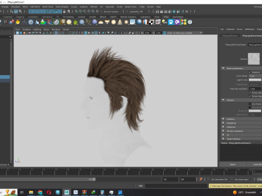Click the blue Chaos Cloud shelf icon

(171, 22)
